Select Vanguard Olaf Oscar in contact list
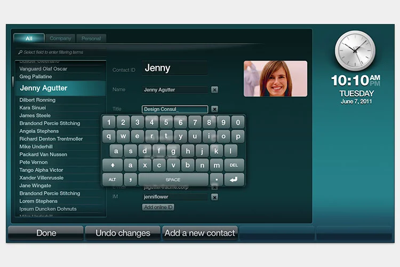400x267 pixels. coord(61,69)
